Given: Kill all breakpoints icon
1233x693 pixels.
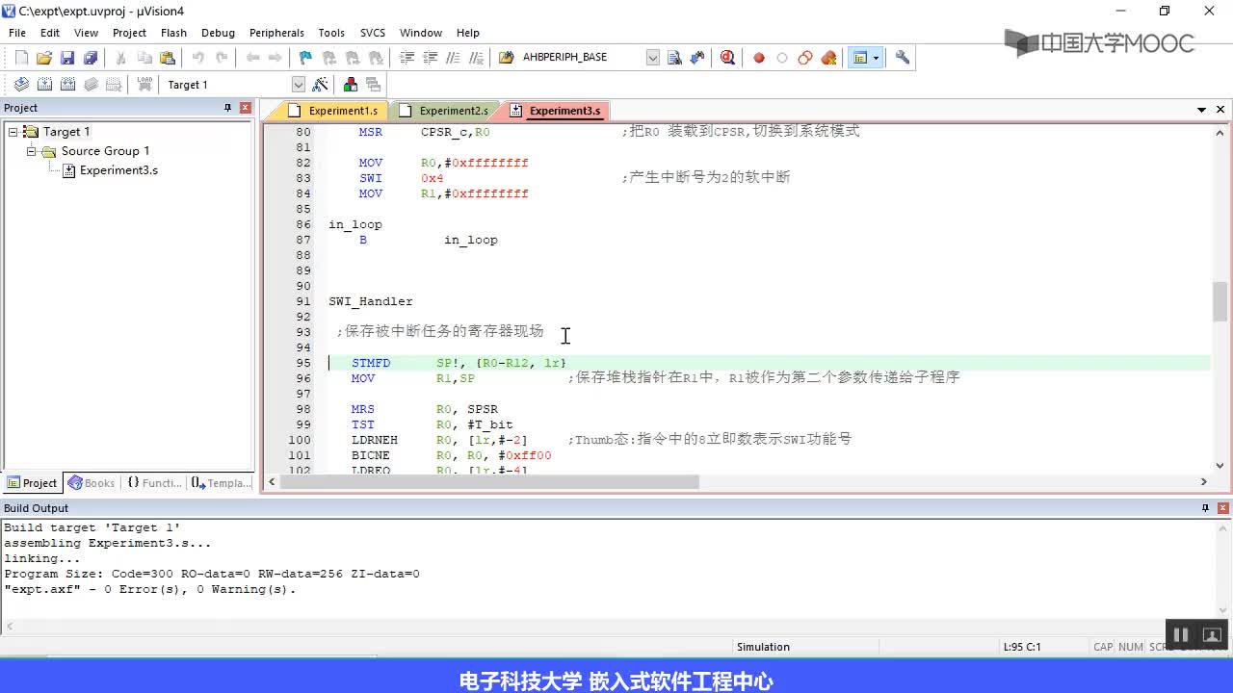Looking at the screenshot, I should coord(828,58).
